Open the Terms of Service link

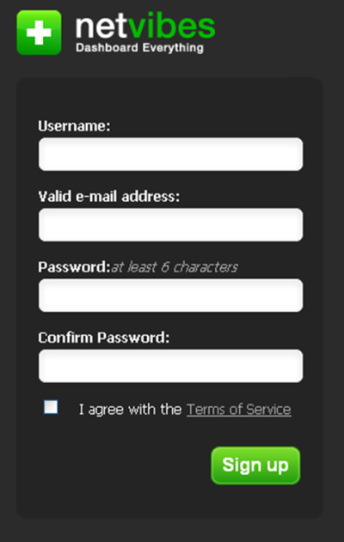point(239,410)
